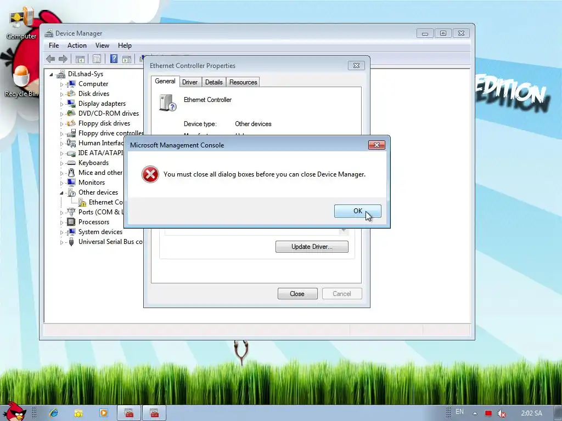Click the blue Help toolbar icon
This screenshot has height=421, width=562.
click(114, 59)
